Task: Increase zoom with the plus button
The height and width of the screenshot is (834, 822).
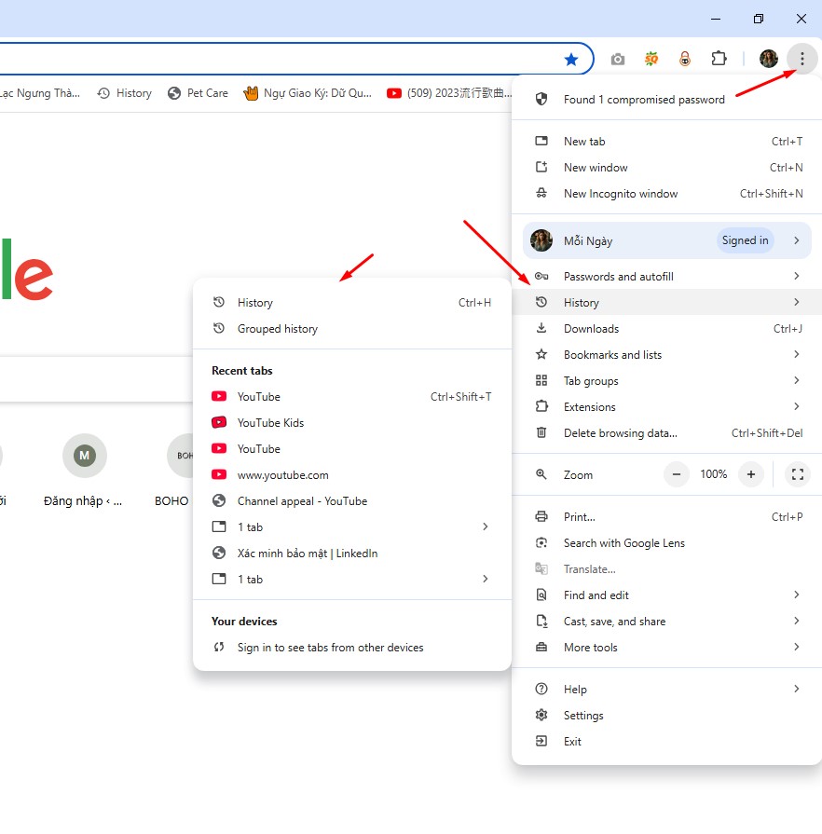Action: point(750,474)
